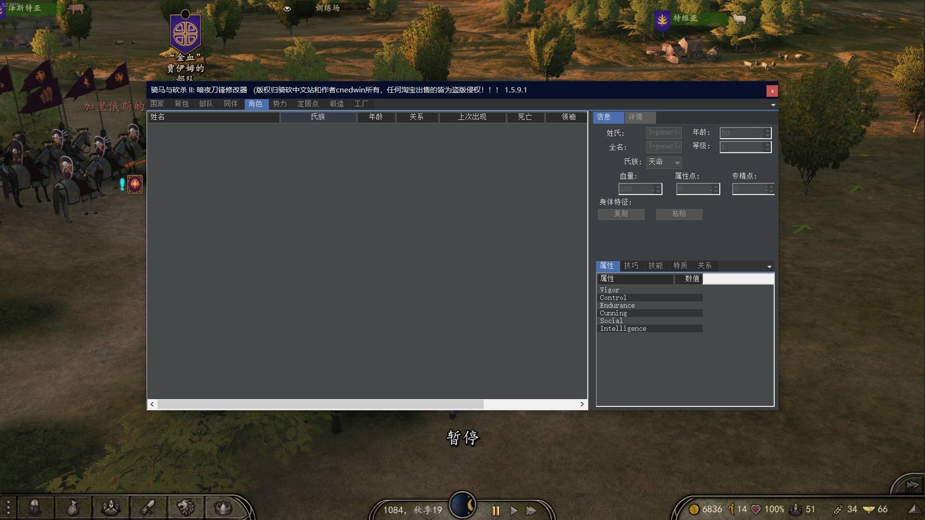The image size is (925, 520).
Task: Click the wheat food icon
Action: pos(838,509)
